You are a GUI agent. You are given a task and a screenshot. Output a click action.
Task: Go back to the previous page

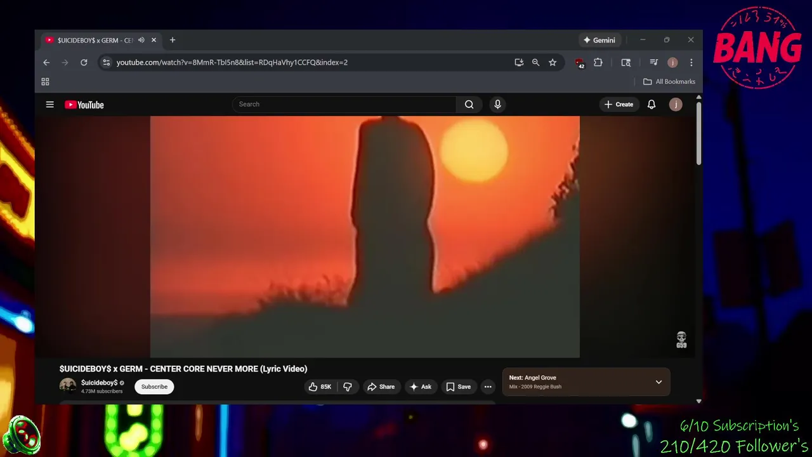pyautogui.click(x=46, y=62)
